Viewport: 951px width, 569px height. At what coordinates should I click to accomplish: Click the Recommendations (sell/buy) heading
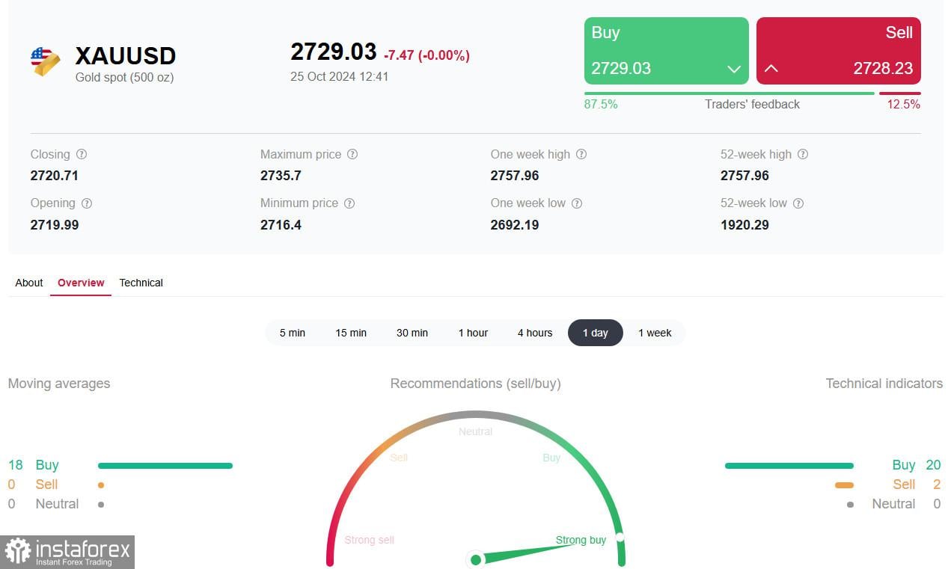pos(475,384)
